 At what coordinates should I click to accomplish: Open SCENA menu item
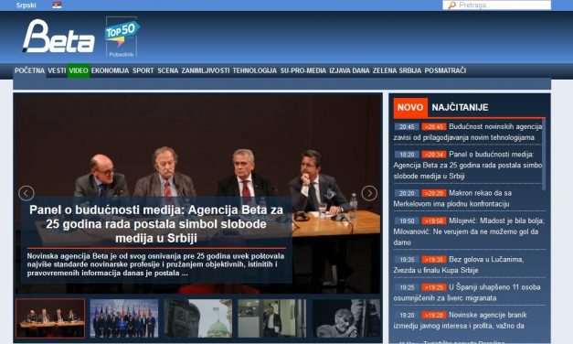click(x=168, y=70)
